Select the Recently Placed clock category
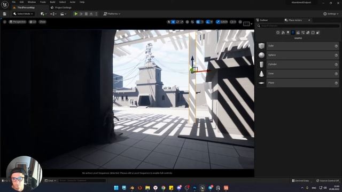Viewport: 342px width, 192px height. [278, 33]
